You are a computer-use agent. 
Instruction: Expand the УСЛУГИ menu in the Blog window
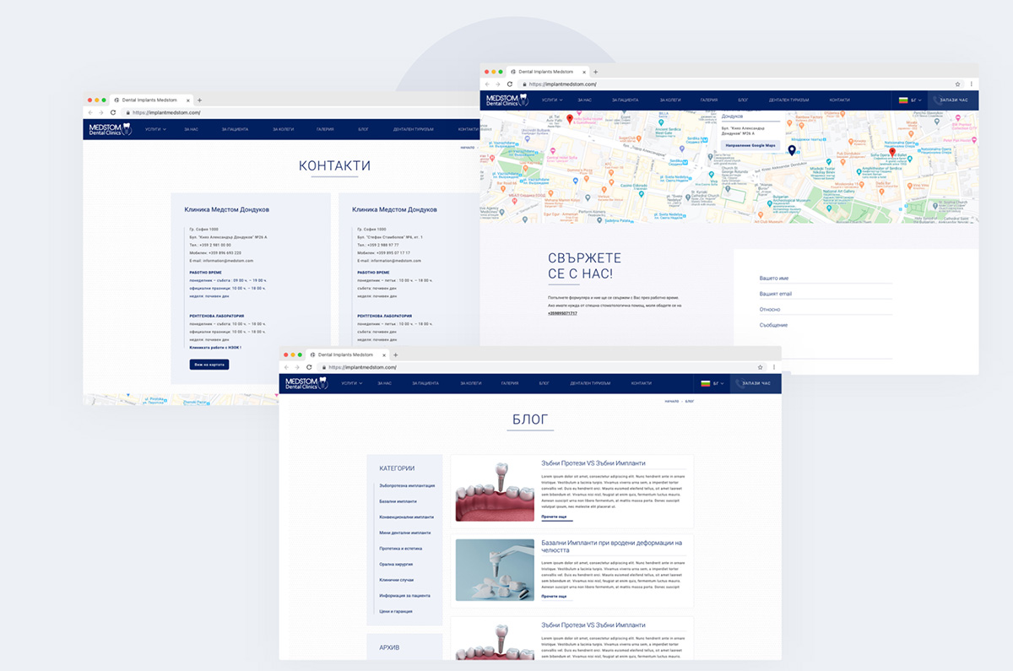[352, 383]
